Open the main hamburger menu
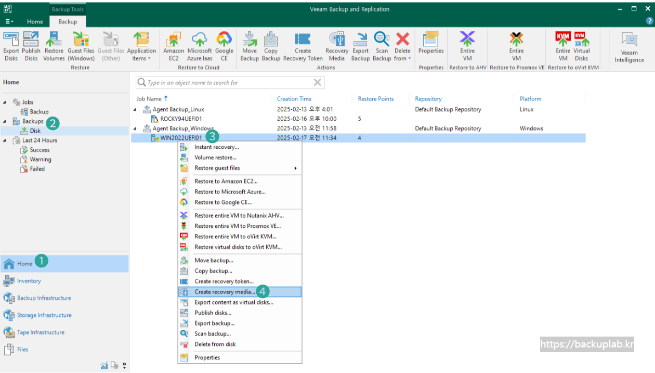655x373 pixels. point(9,21)
